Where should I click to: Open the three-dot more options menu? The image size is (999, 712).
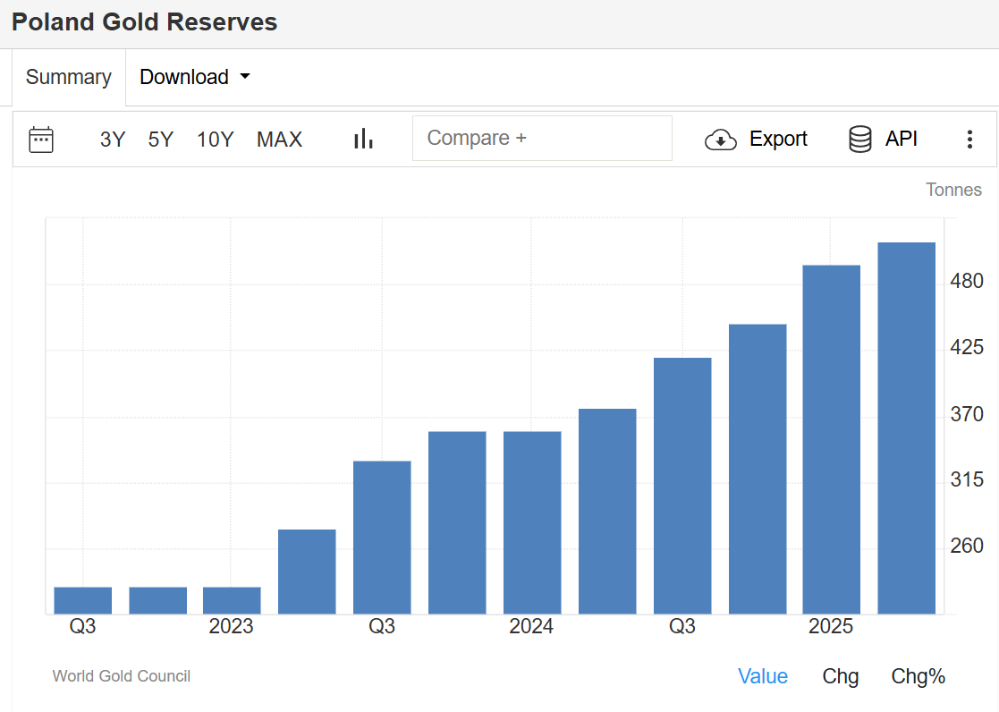pyautogui.click(x=969, y=140)
